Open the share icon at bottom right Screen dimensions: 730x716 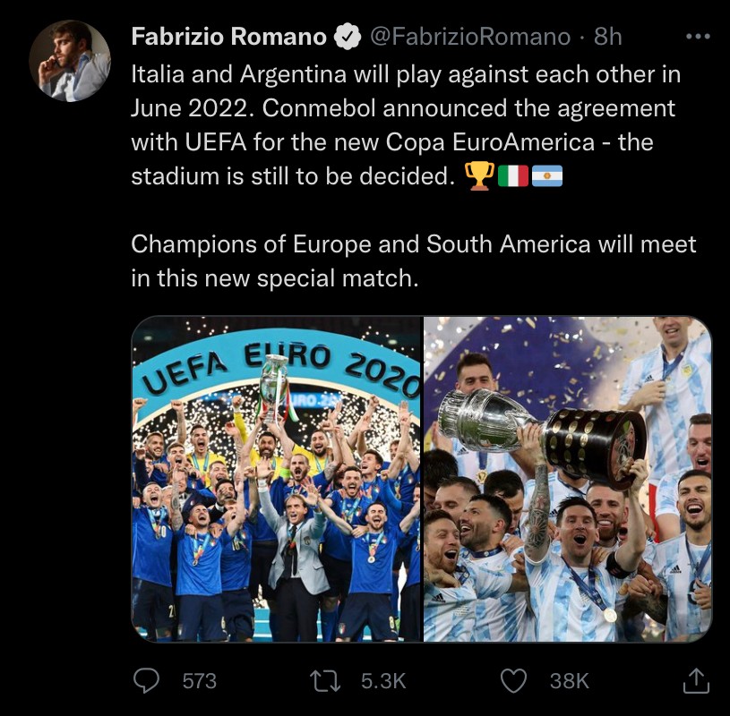pyautogui.click(x=696, y=681)
